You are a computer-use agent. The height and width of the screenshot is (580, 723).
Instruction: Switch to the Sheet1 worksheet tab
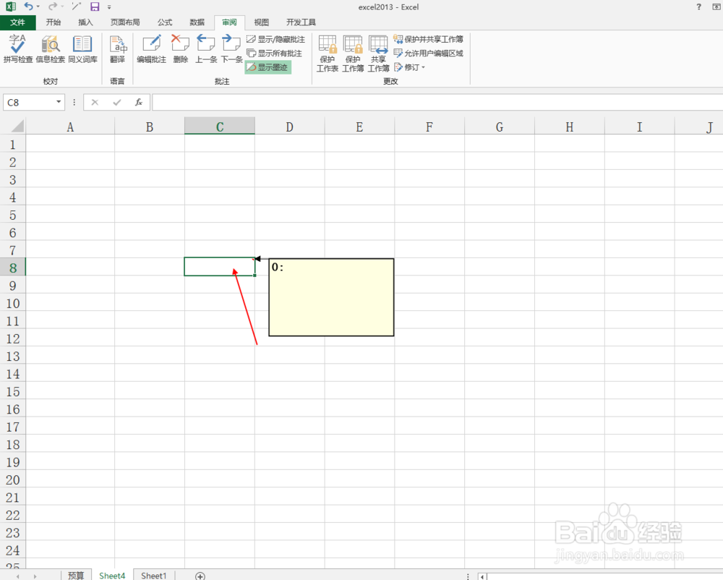153,575
